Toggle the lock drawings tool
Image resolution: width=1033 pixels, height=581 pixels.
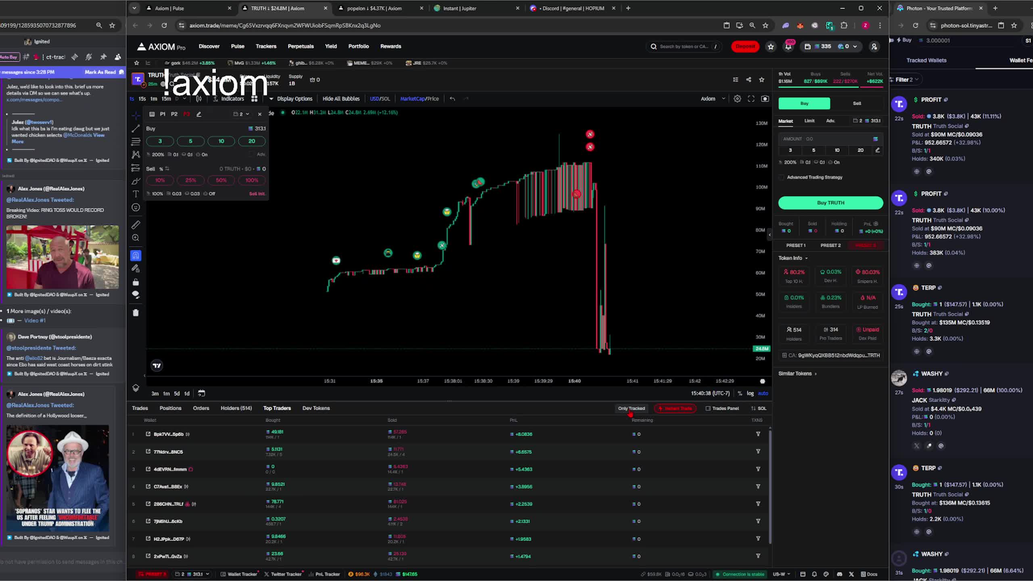136,282
